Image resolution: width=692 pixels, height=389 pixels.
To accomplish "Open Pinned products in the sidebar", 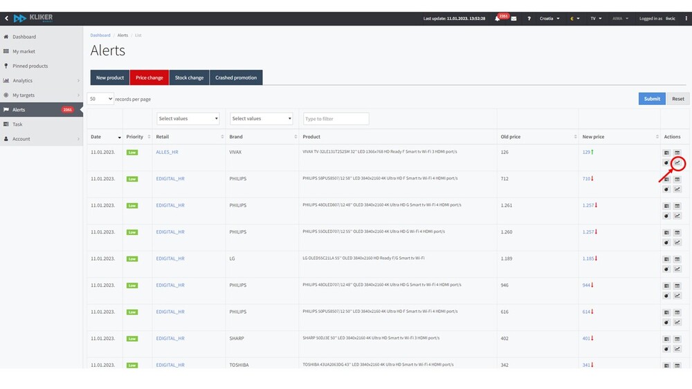I will click(x=42, y=66).
